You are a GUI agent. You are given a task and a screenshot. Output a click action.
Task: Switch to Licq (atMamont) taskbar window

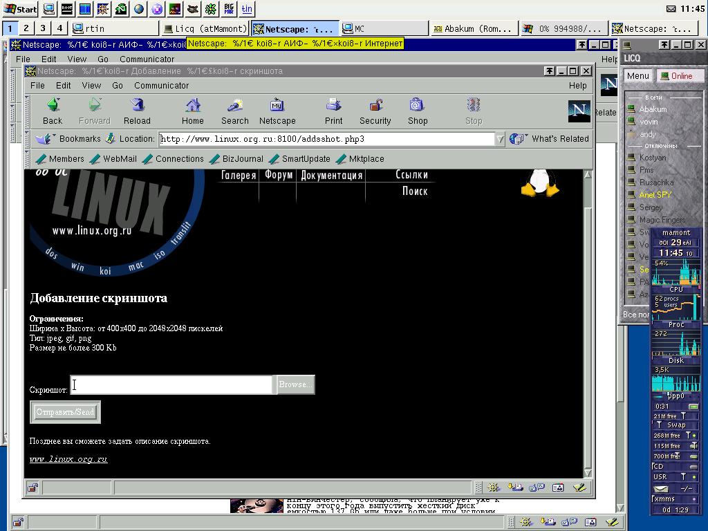point(205,29)
